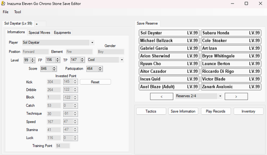The height and width of the screenshot is (155, 267).
Task: Select the Sol Daystar (Lv.99) tab
Action: click(18, 23)
